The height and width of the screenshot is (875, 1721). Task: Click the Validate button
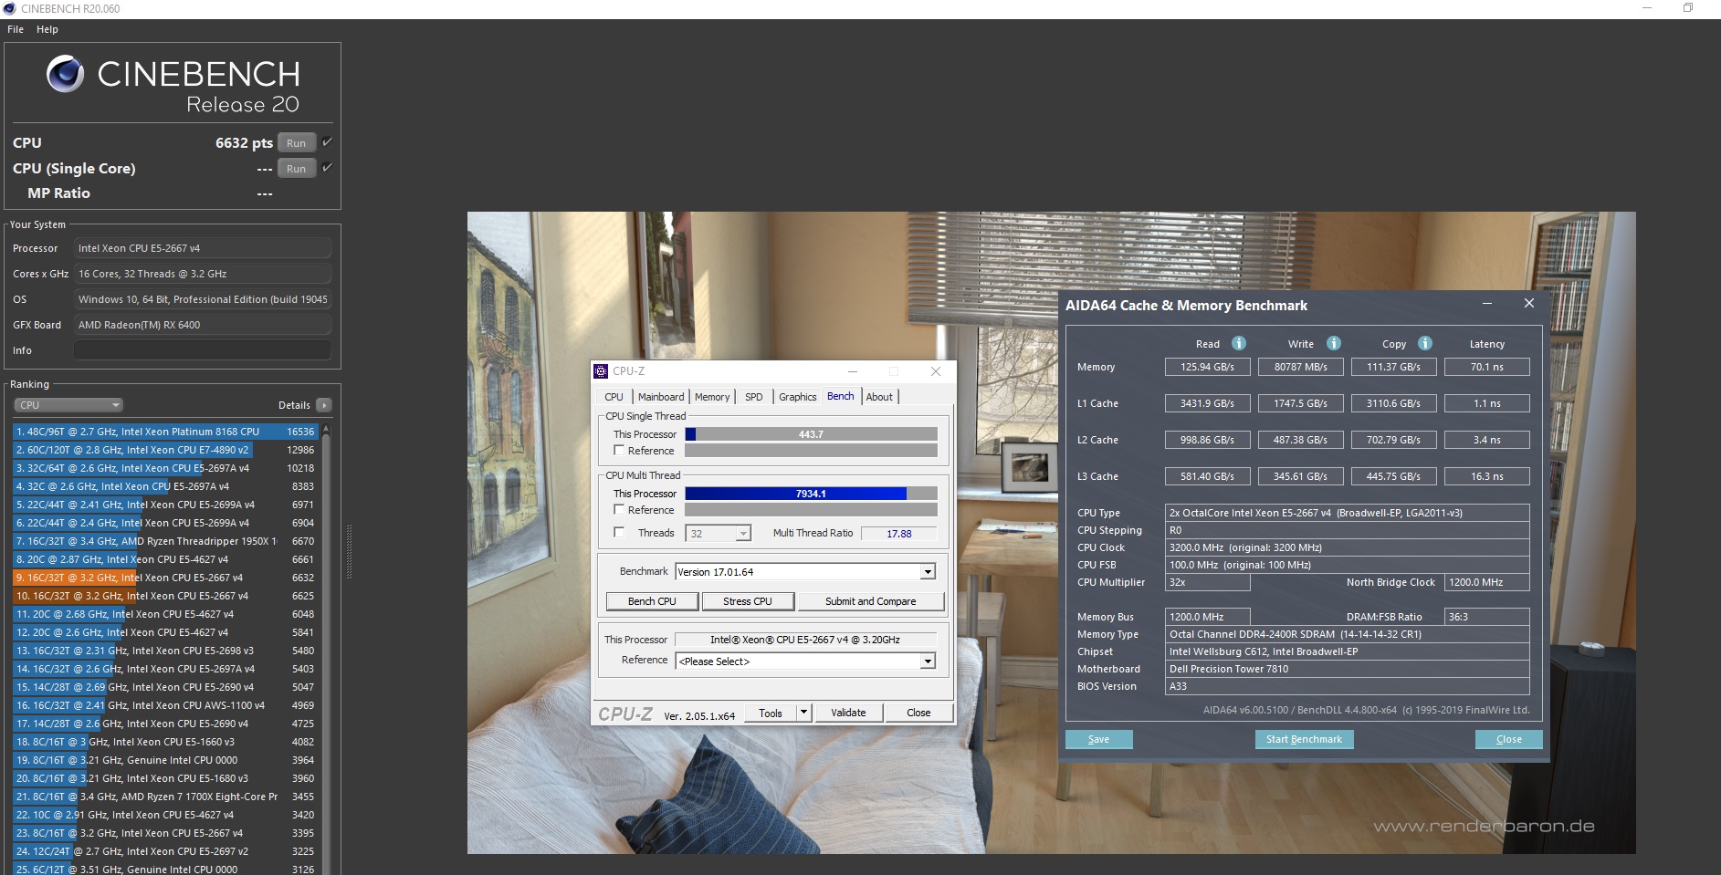pyautogui.click(x=848, y=713)
